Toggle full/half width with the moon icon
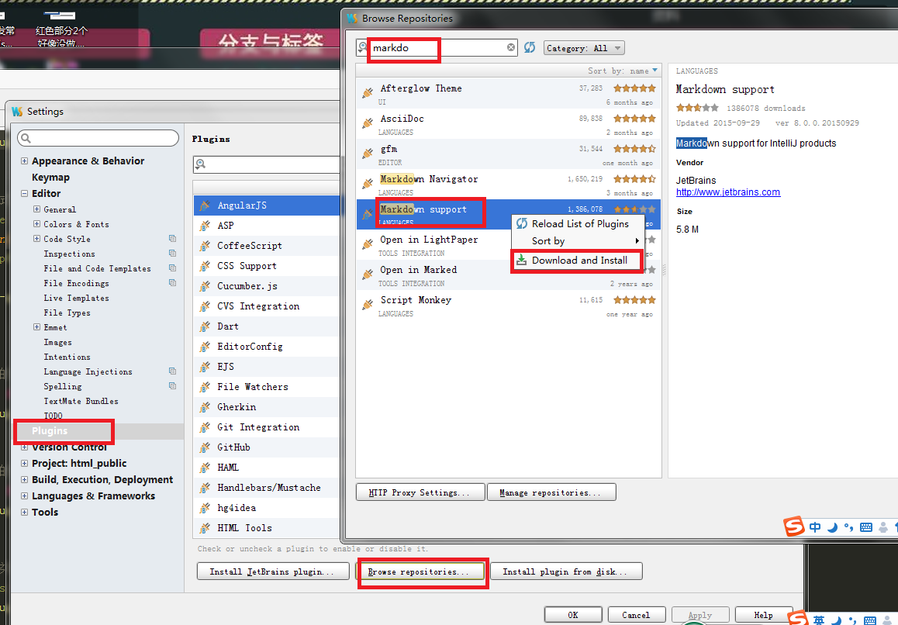This screenshot has width=898, height=625. (832, 527)
